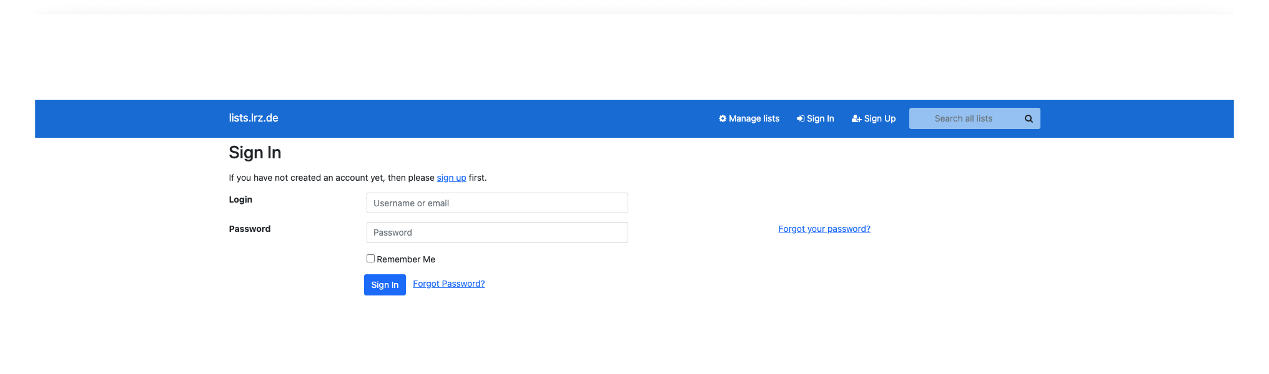Click the bold Password field label
This screenshot has width=1269, height=374.
coord(250,229)
